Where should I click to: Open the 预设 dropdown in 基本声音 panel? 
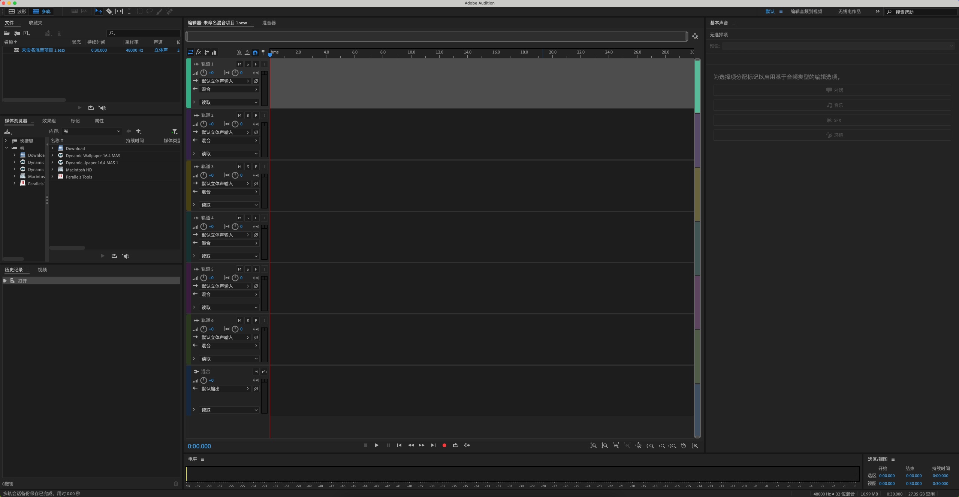tap(838, 46)
